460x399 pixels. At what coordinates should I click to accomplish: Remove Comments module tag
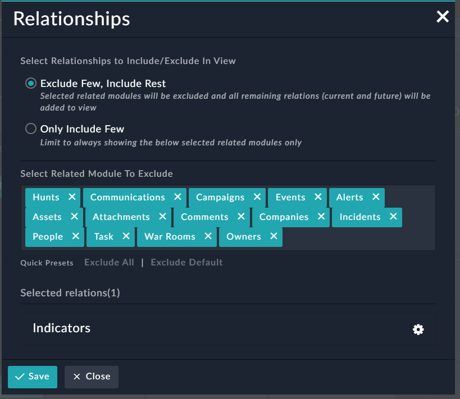coord(240,217)
